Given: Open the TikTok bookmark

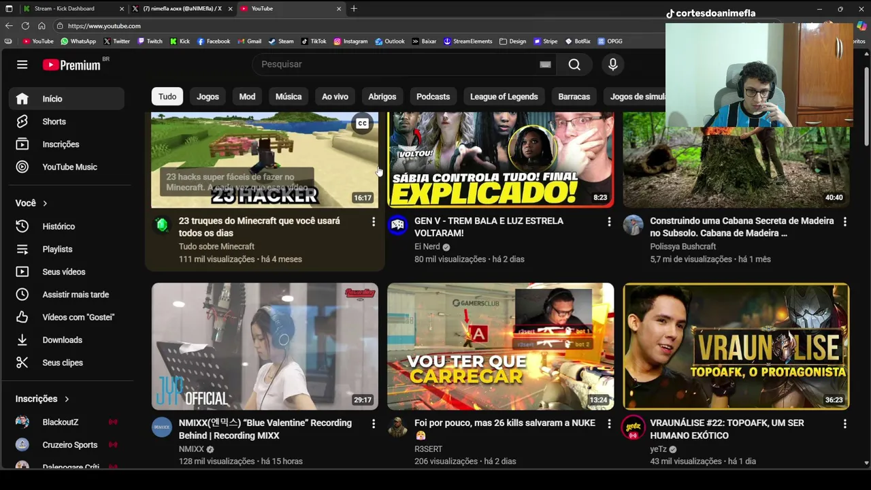Looking at the screenshot, I should (314, 41).
